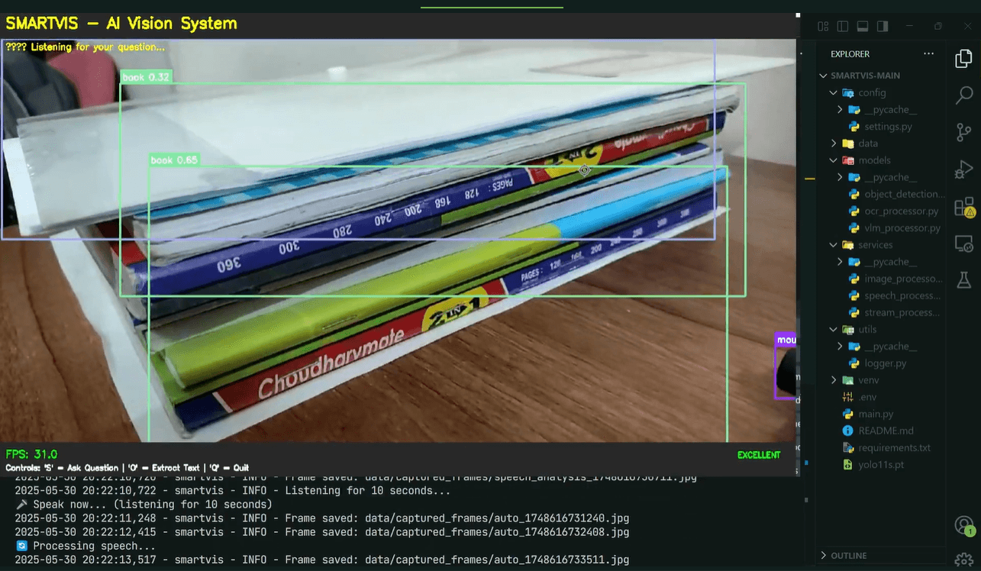Open the Testing flask icon
This screenshot has height=571, width=981.
(963, 279)
